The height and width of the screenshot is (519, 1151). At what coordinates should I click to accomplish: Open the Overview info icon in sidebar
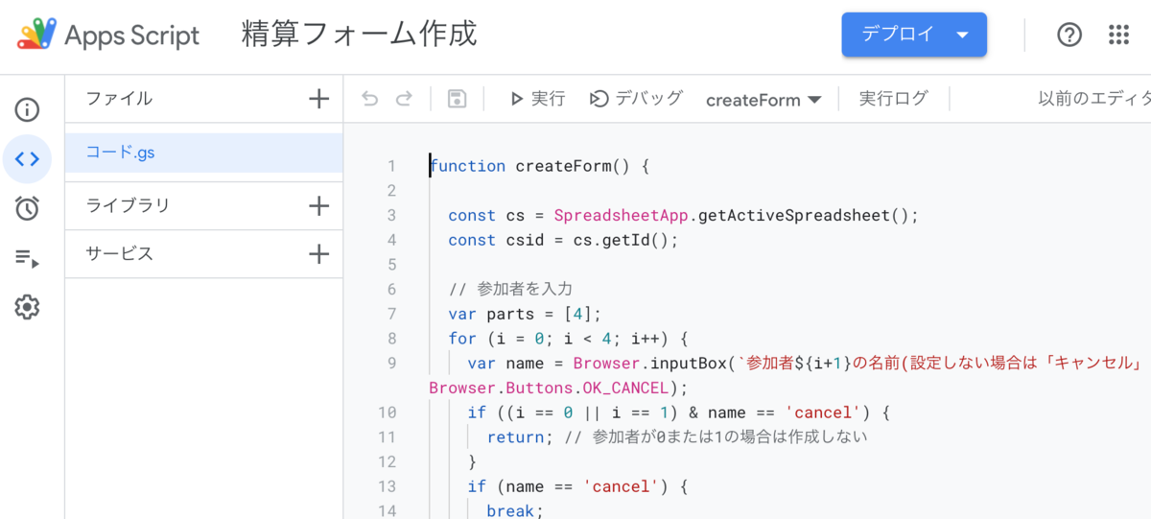(x=27, y=109)
